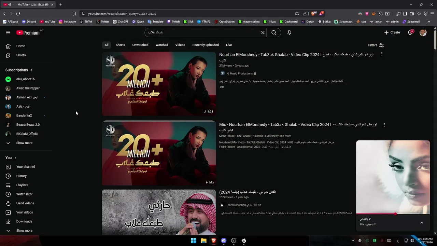Open File Explorer from the taskbar

point(203,241)
